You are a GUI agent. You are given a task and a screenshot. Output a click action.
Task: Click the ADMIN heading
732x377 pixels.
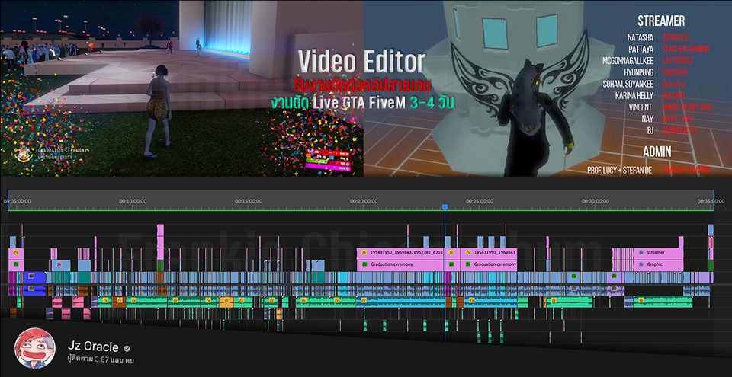[657, 152]
